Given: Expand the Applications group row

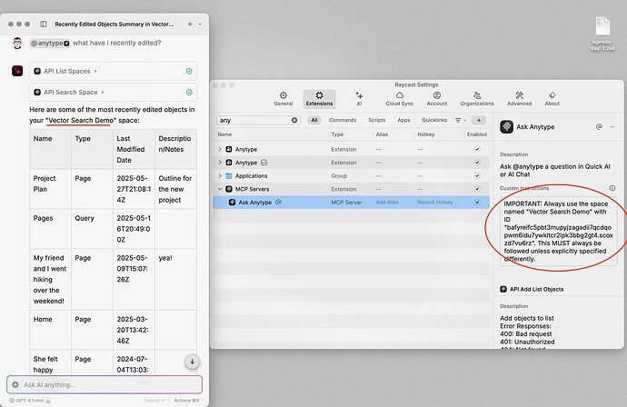Looking at the screenshot, I should coord(220,175).
